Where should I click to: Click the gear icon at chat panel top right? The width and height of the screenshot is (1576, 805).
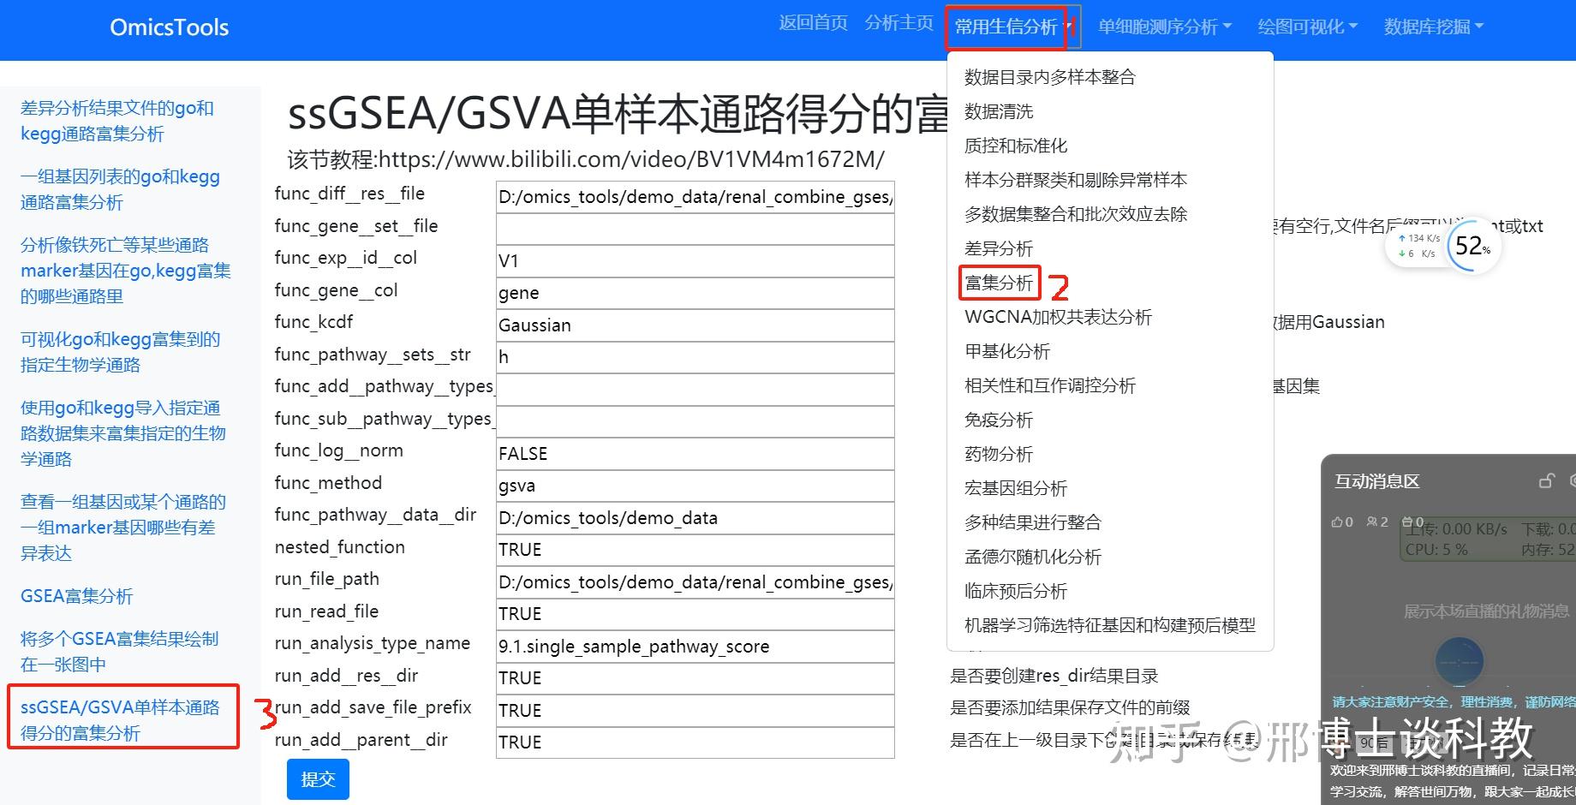(x=1573, y=480)
